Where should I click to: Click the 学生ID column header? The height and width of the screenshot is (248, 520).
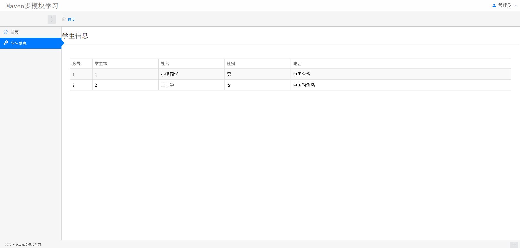(x=101, y=64)
